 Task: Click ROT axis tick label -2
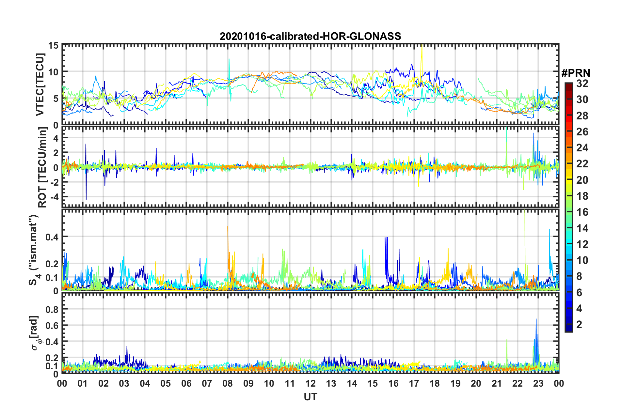(54, 182)
